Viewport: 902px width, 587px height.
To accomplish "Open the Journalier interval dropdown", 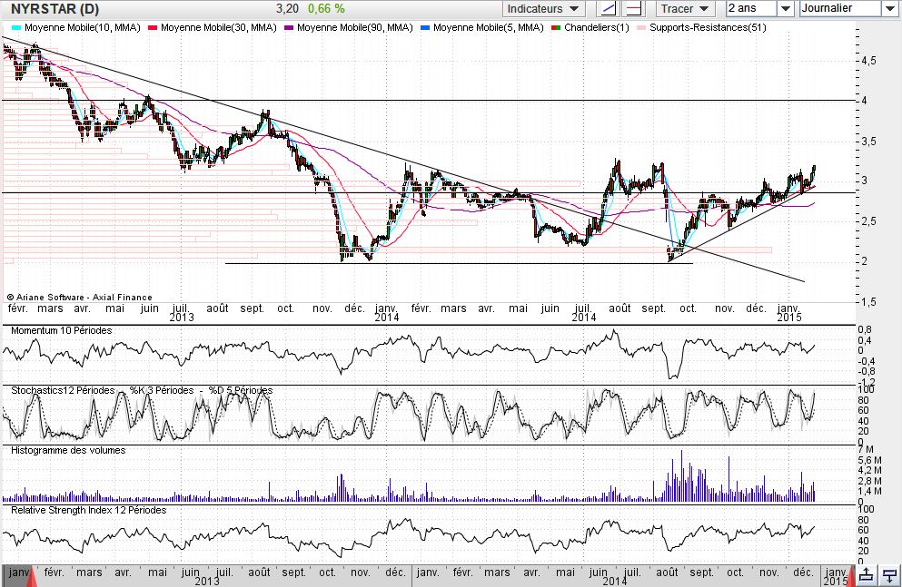I will pos(888,9).
